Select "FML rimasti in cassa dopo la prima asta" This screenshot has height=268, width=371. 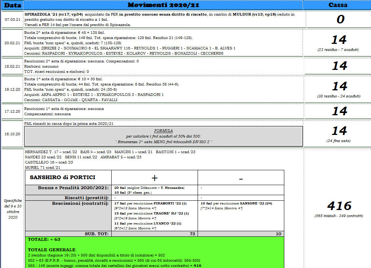68,124
